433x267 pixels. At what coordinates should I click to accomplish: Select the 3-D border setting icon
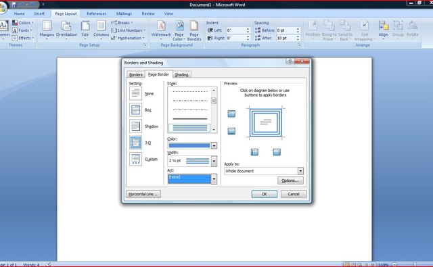click(135, 143)
